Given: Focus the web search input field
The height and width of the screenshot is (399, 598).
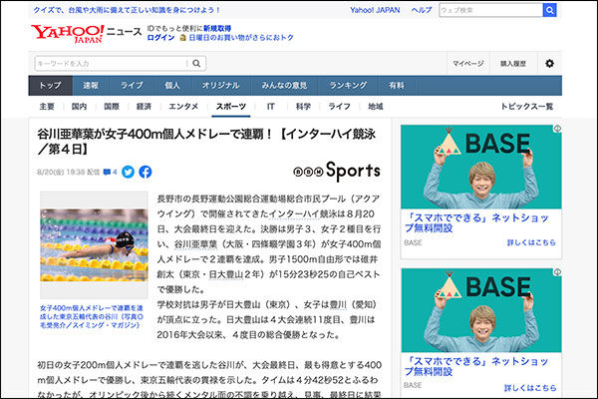Looking at the screenshot, I should [x=490, y=10].
